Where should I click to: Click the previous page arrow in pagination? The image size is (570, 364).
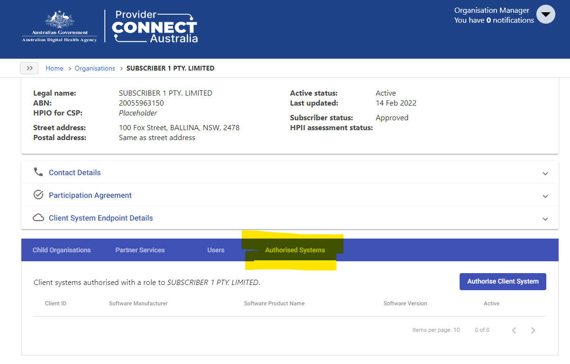pos(514,330)
